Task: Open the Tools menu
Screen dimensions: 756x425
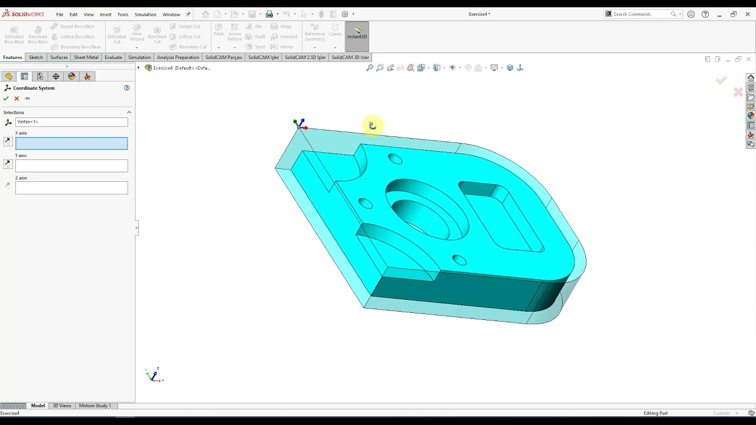Action: [123, 14]
